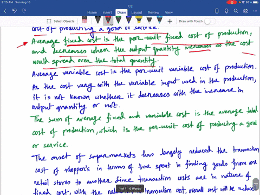This screenshot has width=260, height=195.
Task: Click the screen recording indicator
Action: (232, 2)
